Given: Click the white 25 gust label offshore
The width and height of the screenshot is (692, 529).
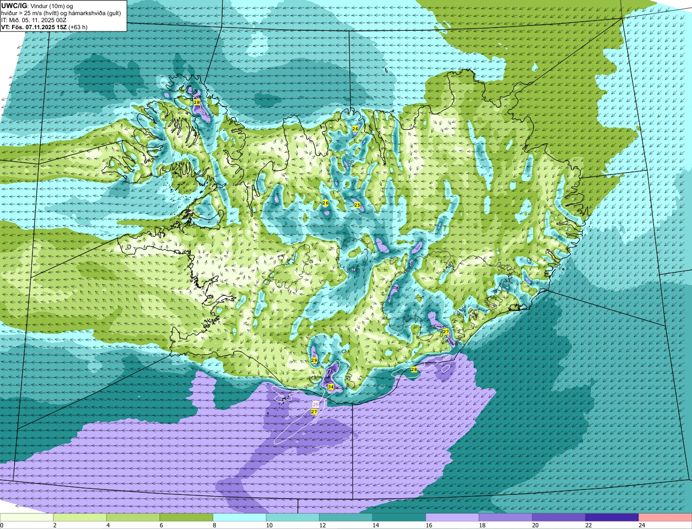Looking at the screenshot, I should click(x=316, y=404).
